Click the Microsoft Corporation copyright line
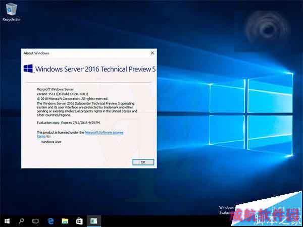This screenshot has width=303, height=227. tap(72, 99)
